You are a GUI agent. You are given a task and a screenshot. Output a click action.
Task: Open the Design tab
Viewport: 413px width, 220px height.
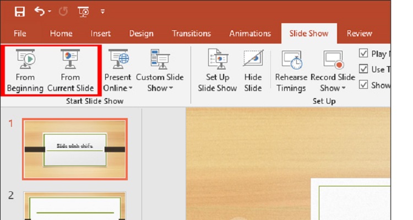(141, 34)
